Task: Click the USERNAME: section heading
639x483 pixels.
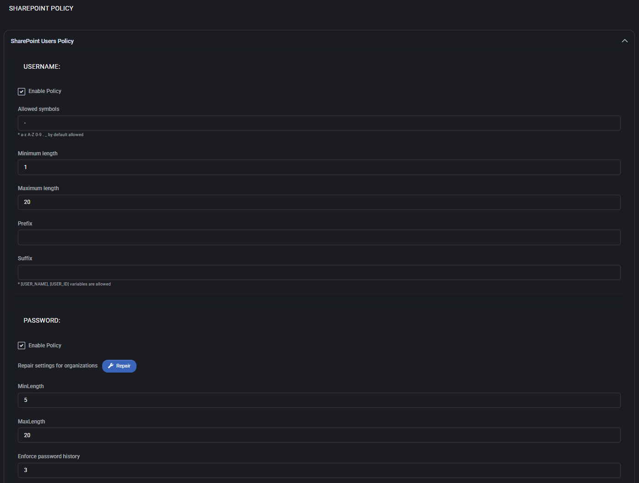Action: click(42, 66)
